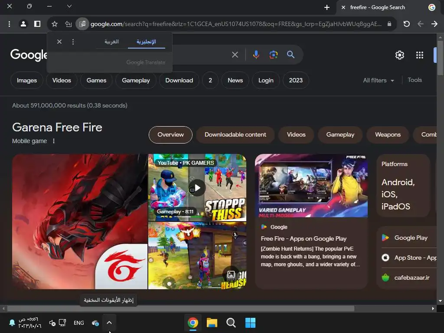
Task: Play the PK GAMERS YouTube video
Action: (x=197, y=187)
